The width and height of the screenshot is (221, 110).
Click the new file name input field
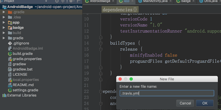point(167,93)
